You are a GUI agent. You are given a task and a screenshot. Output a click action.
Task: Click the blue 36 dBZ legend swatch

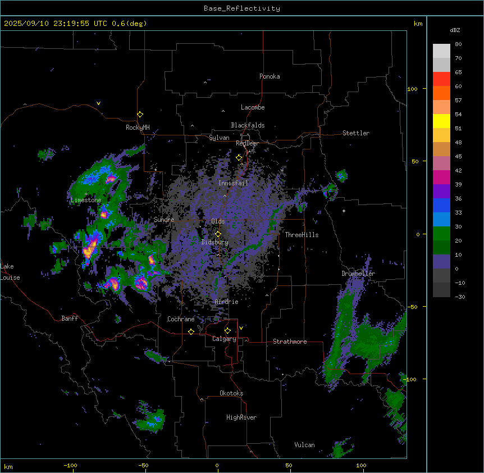[441, 205]
